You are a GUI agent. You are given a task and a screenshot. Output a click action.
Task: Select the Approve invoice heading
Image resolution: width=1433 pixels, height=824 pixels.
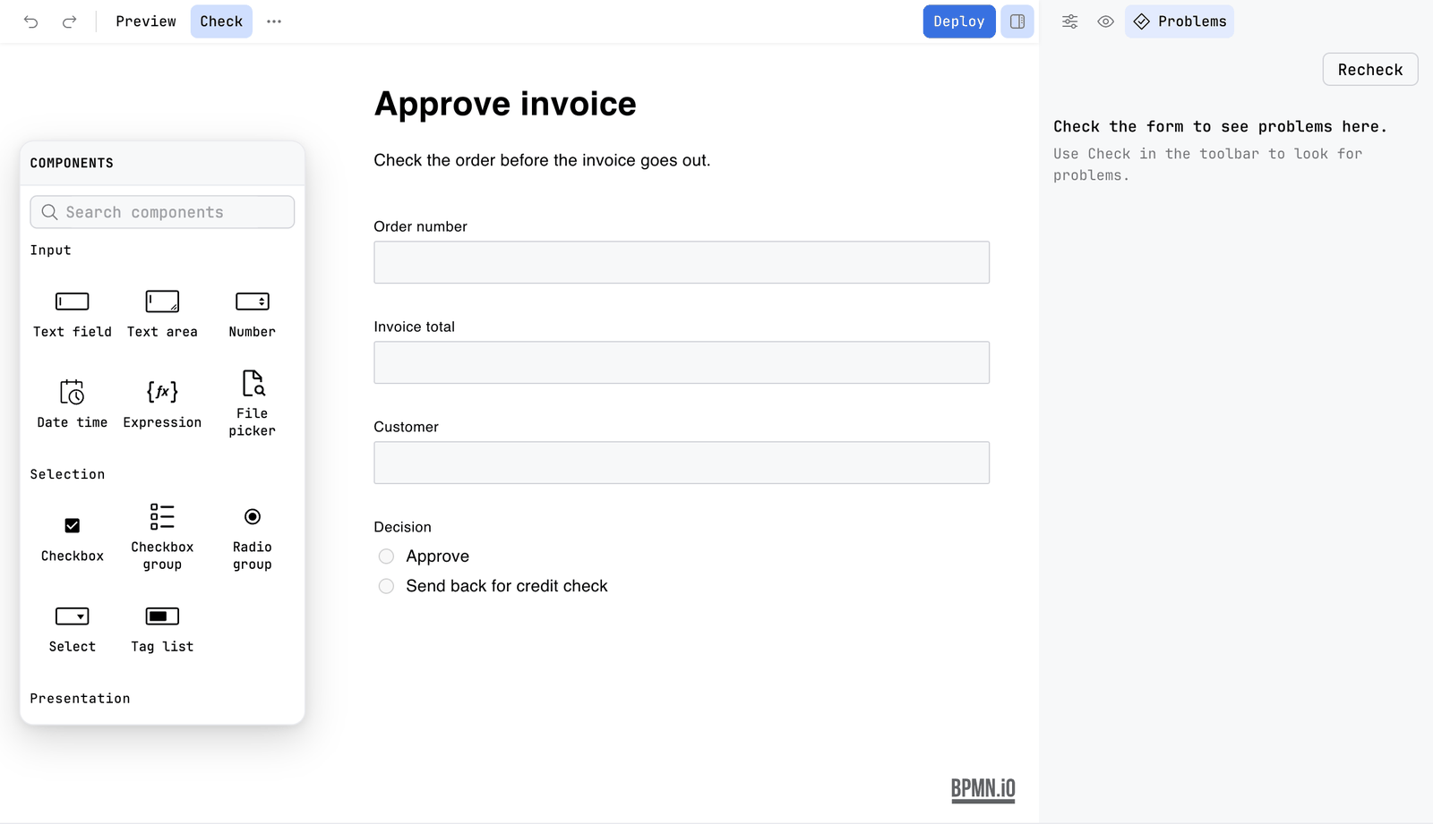505,104
